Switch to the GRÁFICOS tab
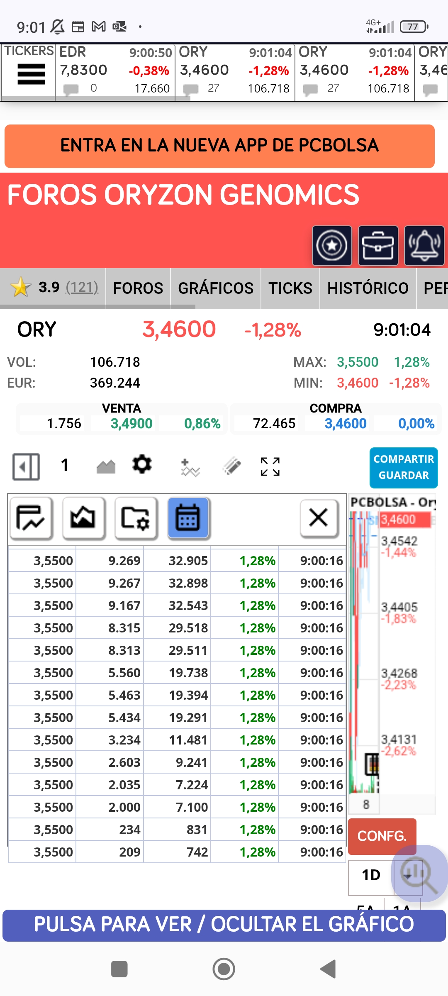The width and height of the screenshot is (448, 996). pyautogui.click(x=216, y=288)
